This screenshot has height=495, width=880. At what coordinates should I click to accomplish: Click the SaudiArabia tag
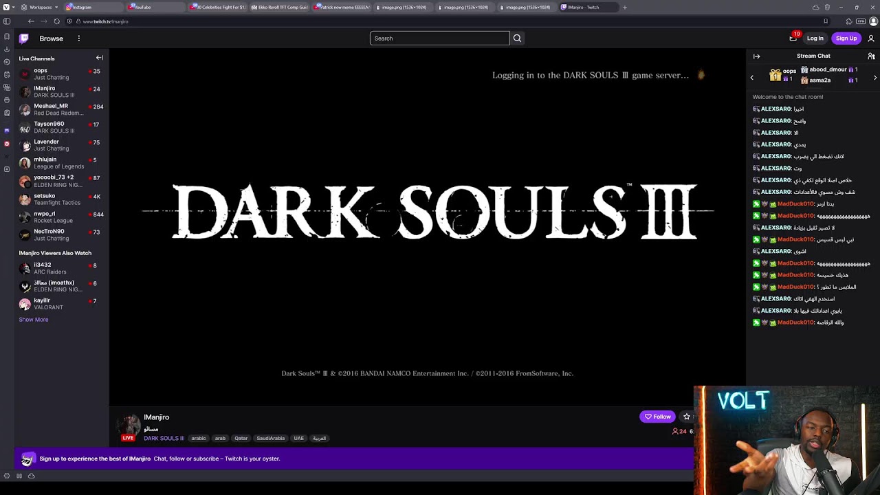[270, 438]
